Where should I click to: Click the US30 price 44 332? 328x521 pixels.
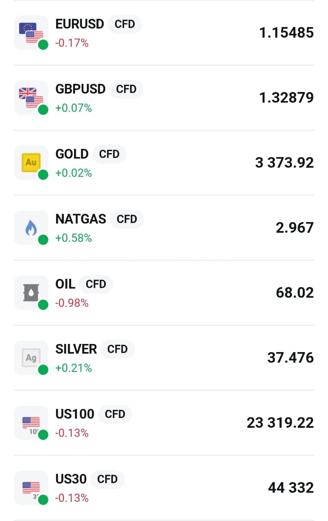click(291, 488)
